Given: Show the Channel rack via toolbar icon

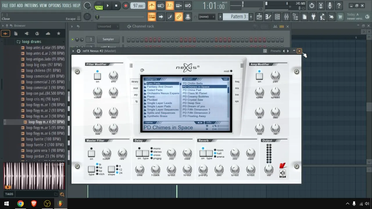Looking at the screenshot, I should (277, 17).
